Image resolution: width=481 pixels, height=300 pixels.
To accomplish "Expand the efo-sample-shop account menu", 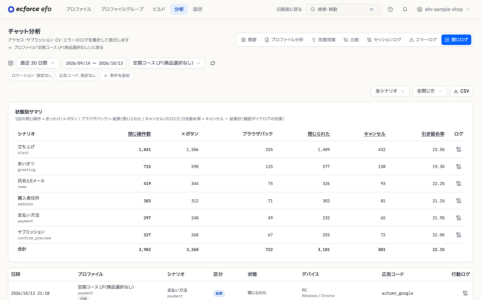I will pos(444,9).
